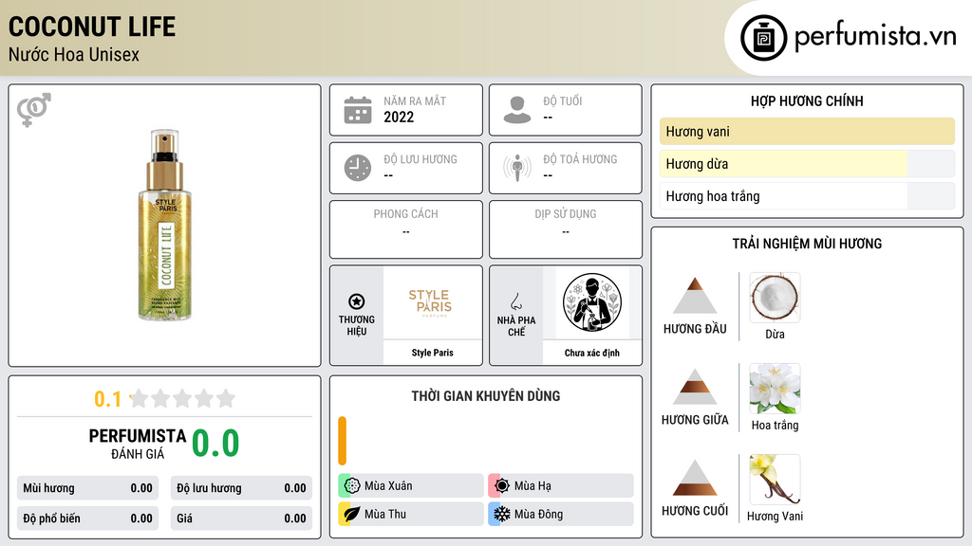Click the star rating row next to 0.1
This screenshot has width=972, height=546.
click(182, 398)
